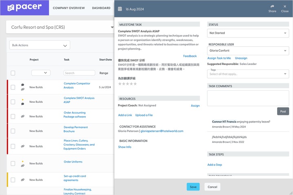The height and width of the screenshot is (195, 293).
Task: Click the 5 Jul 2024 start date
Action: 105,87
